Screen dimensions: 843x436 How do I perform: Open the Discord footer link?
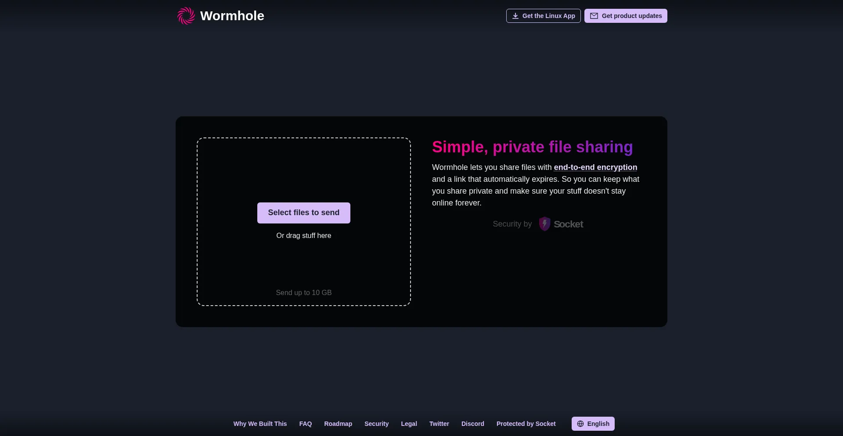pos(473,424)
